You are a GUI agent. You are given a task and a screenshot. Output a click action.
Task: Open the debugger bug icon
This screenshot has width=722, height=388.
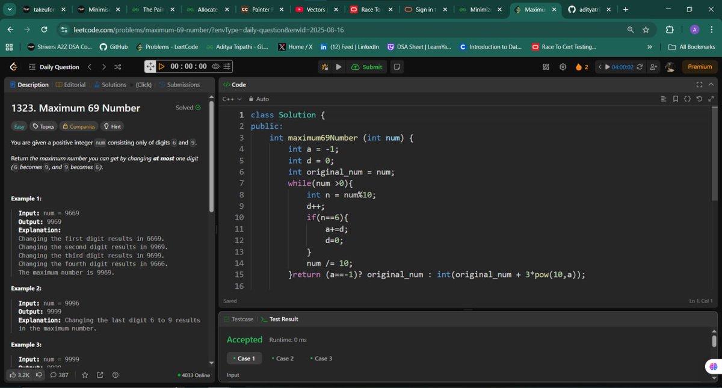point(325,67)
